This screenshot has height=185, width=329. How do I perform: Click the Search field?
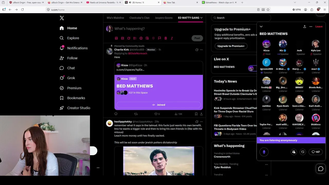click(241, 18)
